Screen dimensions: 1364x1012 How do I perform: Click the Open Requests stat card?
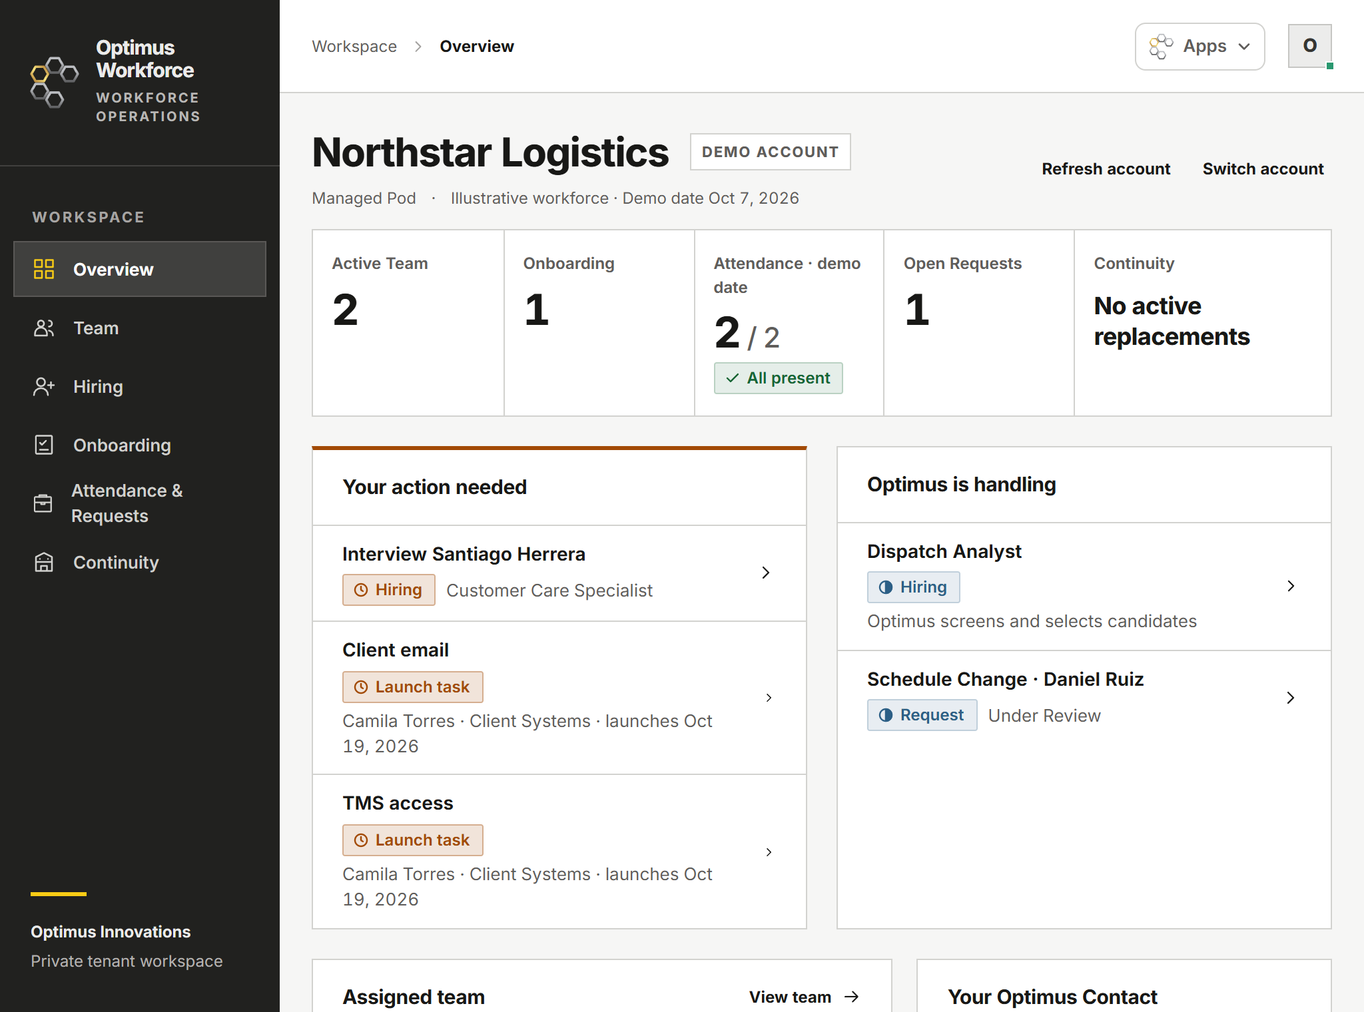coord(979,323)
